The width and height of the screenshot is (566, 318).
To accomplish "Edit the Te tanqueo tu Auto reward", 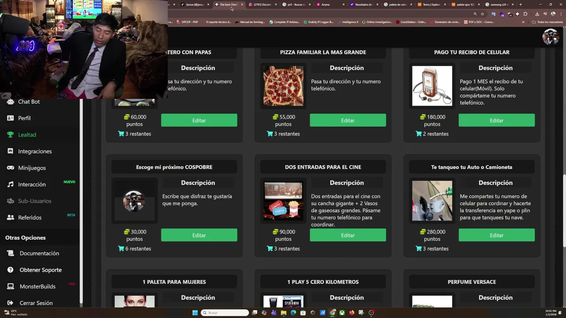I will coord(497,235).
